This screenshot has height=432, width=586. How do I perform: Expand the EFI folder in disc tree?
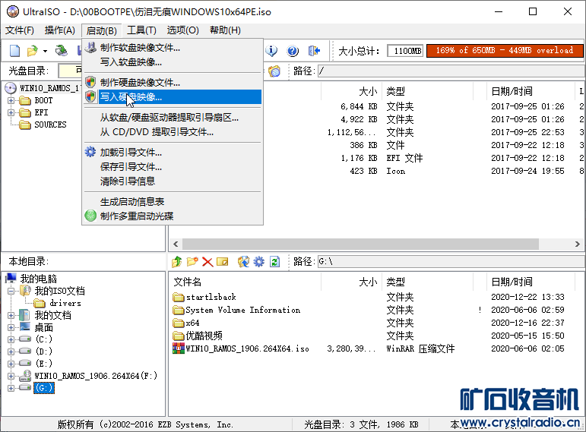coord(11,113)
